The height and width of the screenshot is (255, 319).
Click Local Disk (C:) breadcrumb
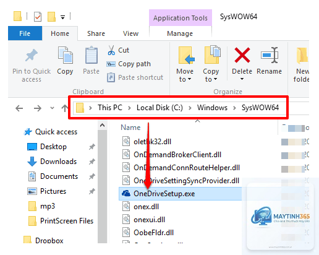[x=159, y=108]
